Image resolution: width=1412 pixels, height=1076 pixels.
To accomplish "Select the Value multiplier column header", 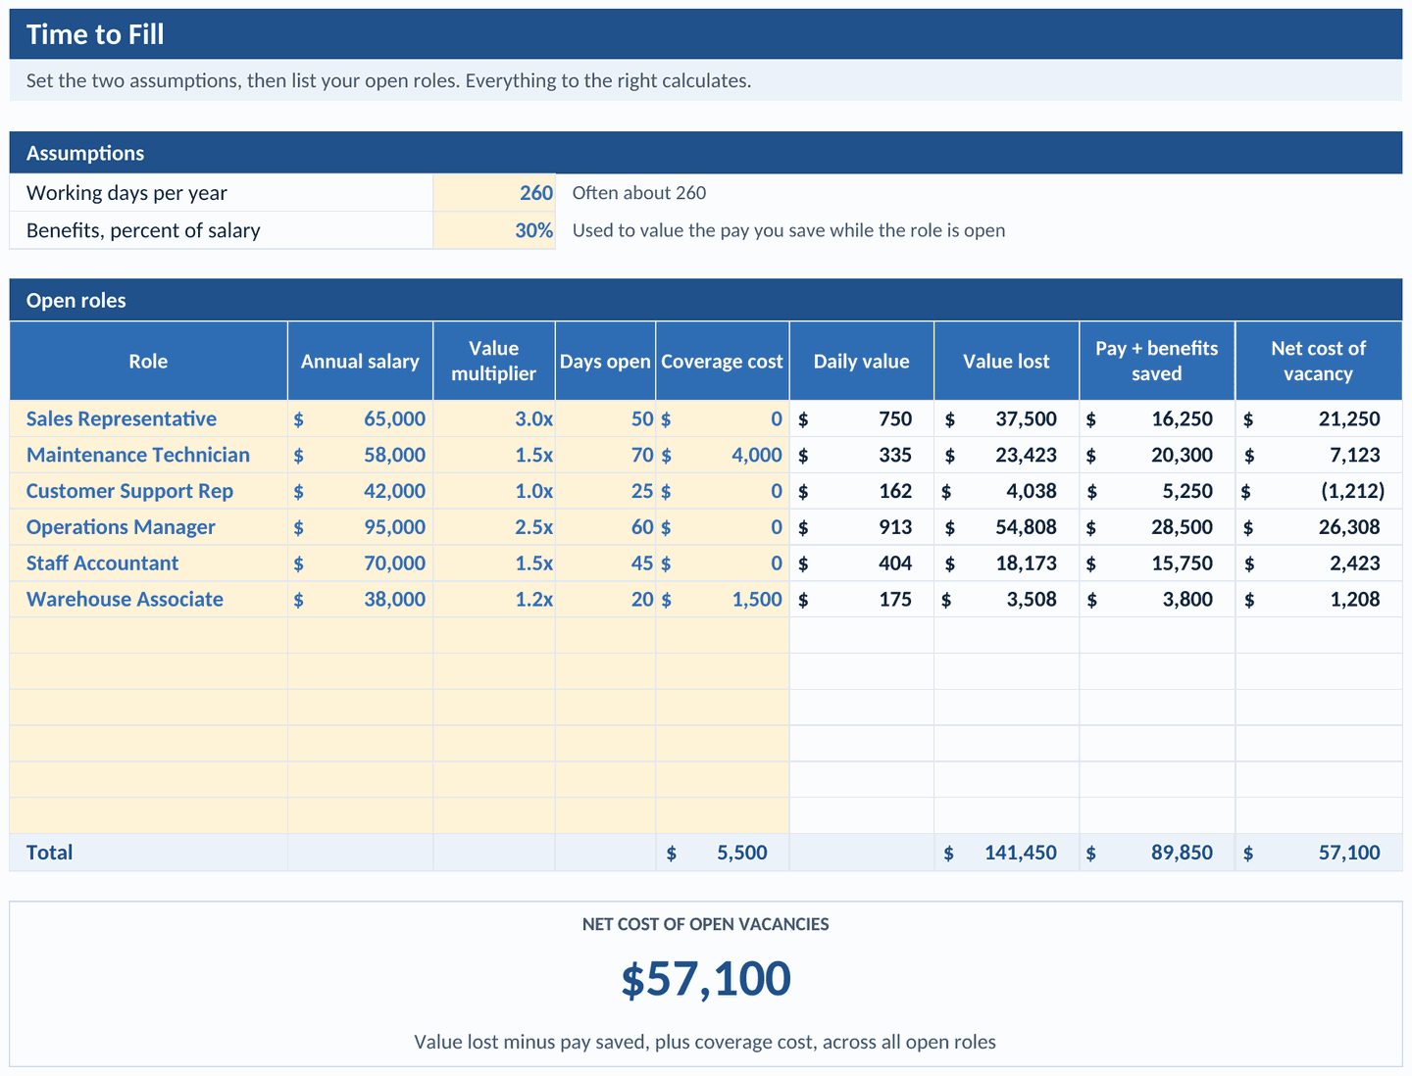I will tap(494, 361).
